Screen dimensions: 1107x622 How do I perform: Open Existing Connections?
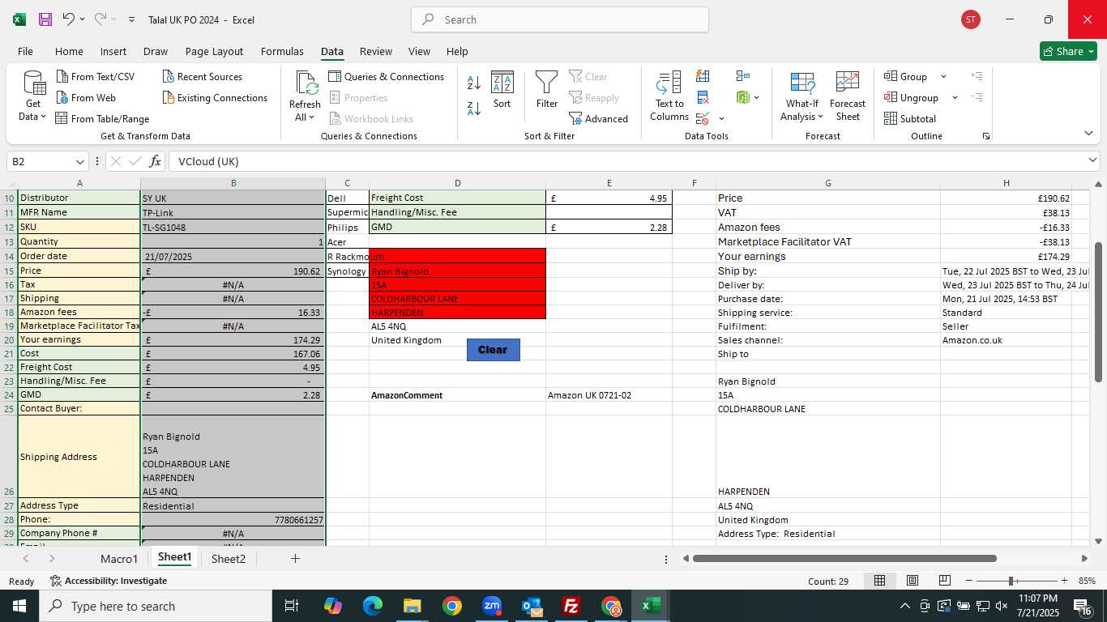click(x=215, y=98)
